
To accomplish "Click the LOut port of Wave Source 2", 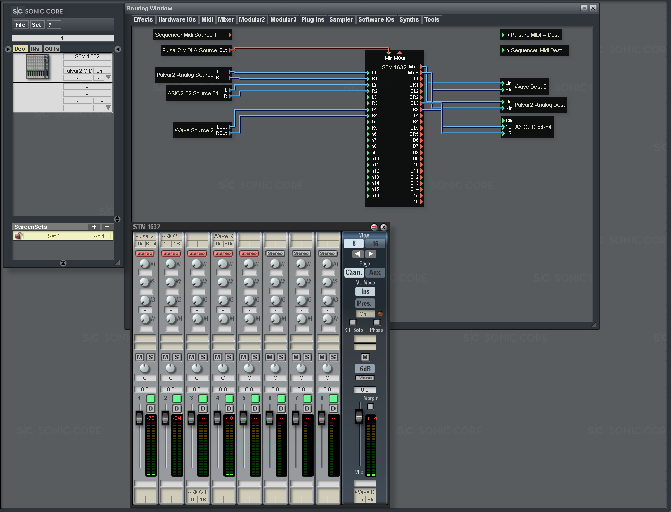I will point(230,127).
